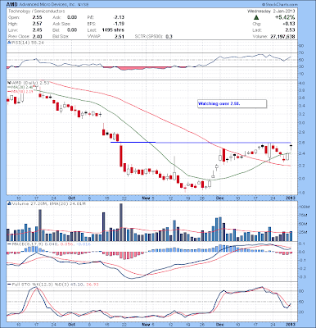Viewport: 316px width, 328px height.
Task: Click the Nov label below the price chart
Action: tap(147, 198)
